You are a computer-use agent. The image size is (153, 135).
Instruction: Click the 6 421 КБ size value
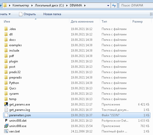[144, 104]
